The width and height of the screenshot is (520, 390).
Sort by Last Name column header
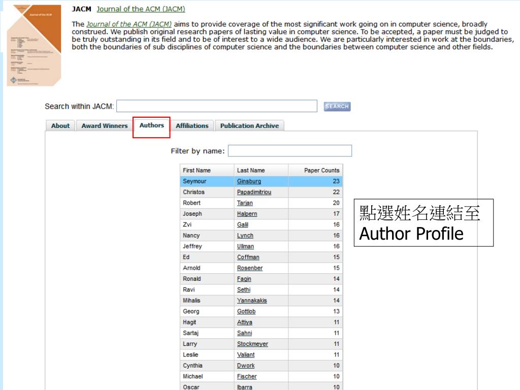(x=261, y=170)
